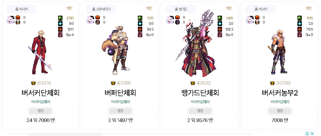Screen dimensions: 321x136
Task: Click the 眞 버서커 job tag on first card
Action: (21, 9)
